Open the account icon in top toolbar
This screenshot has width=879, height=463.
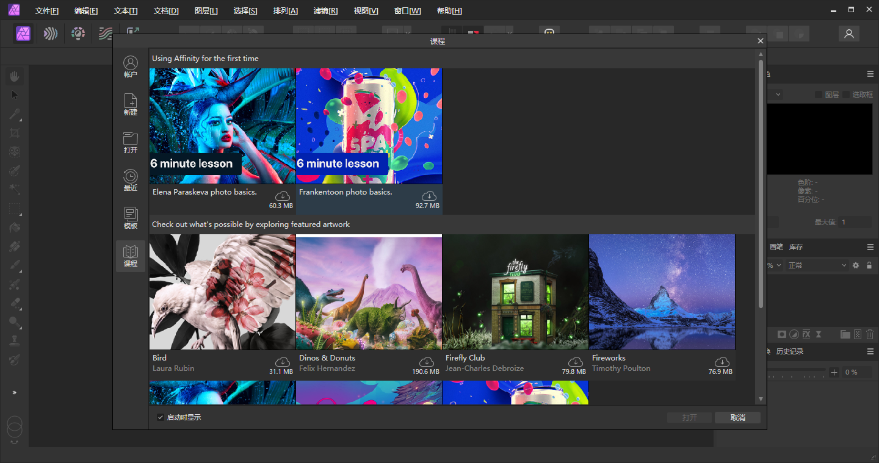[848, 34]
